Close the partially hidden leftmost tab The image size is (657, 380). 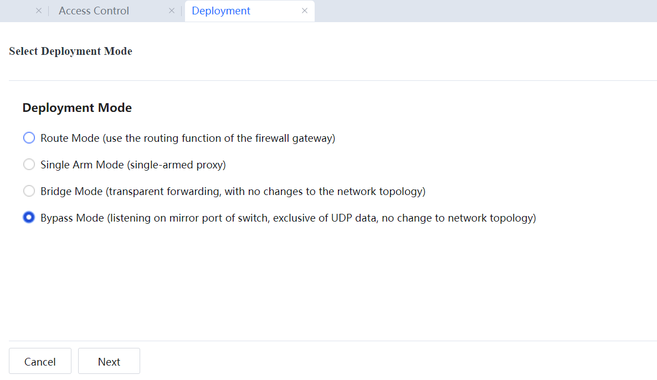[39, 11]
